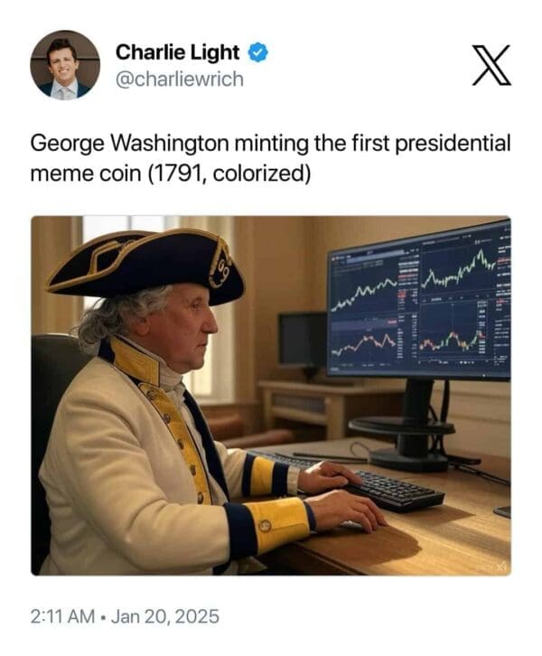Screen dimensions: 542x656
Task: Select the word "colorized)" in tweet text
Action: click(x=262, y=173)
